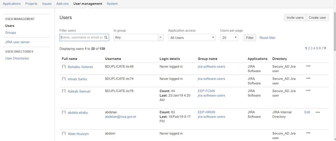
Task: Click the $DUPLICATE-bc76 username text
Action: point(119,91)
